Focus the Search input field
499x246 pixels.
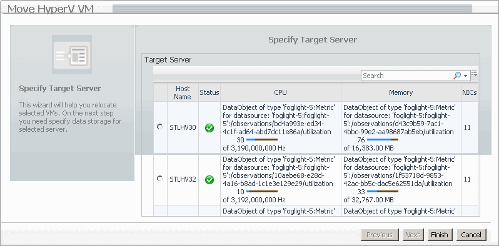tap(407, 76)
